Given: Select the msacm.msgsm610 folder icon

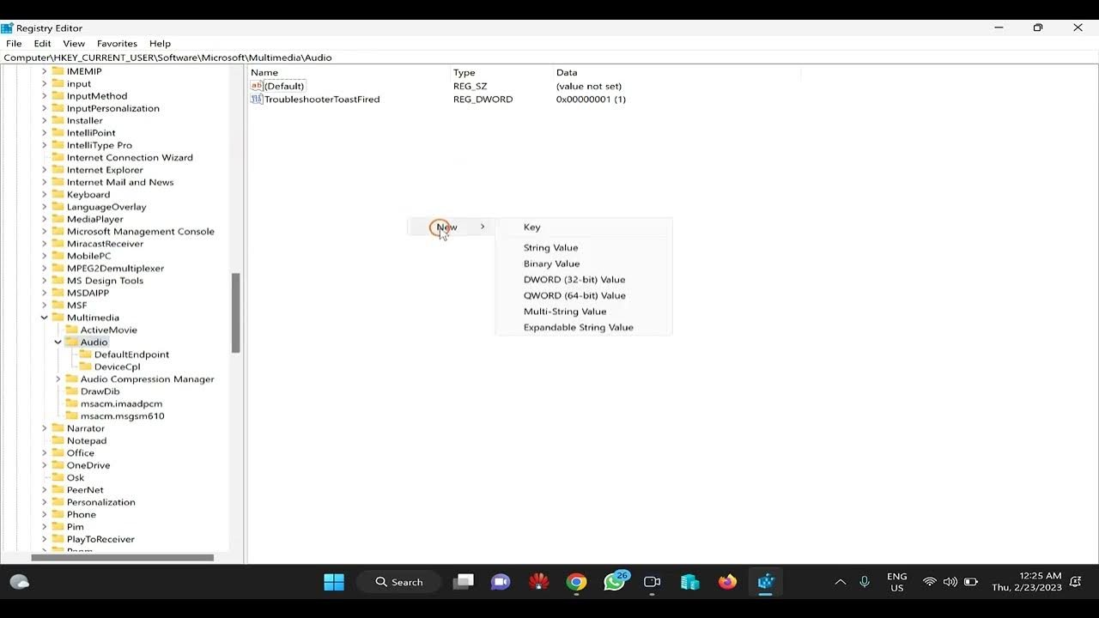Looking at the screenshot, I should pyautogui.click(x=72, y=416).
